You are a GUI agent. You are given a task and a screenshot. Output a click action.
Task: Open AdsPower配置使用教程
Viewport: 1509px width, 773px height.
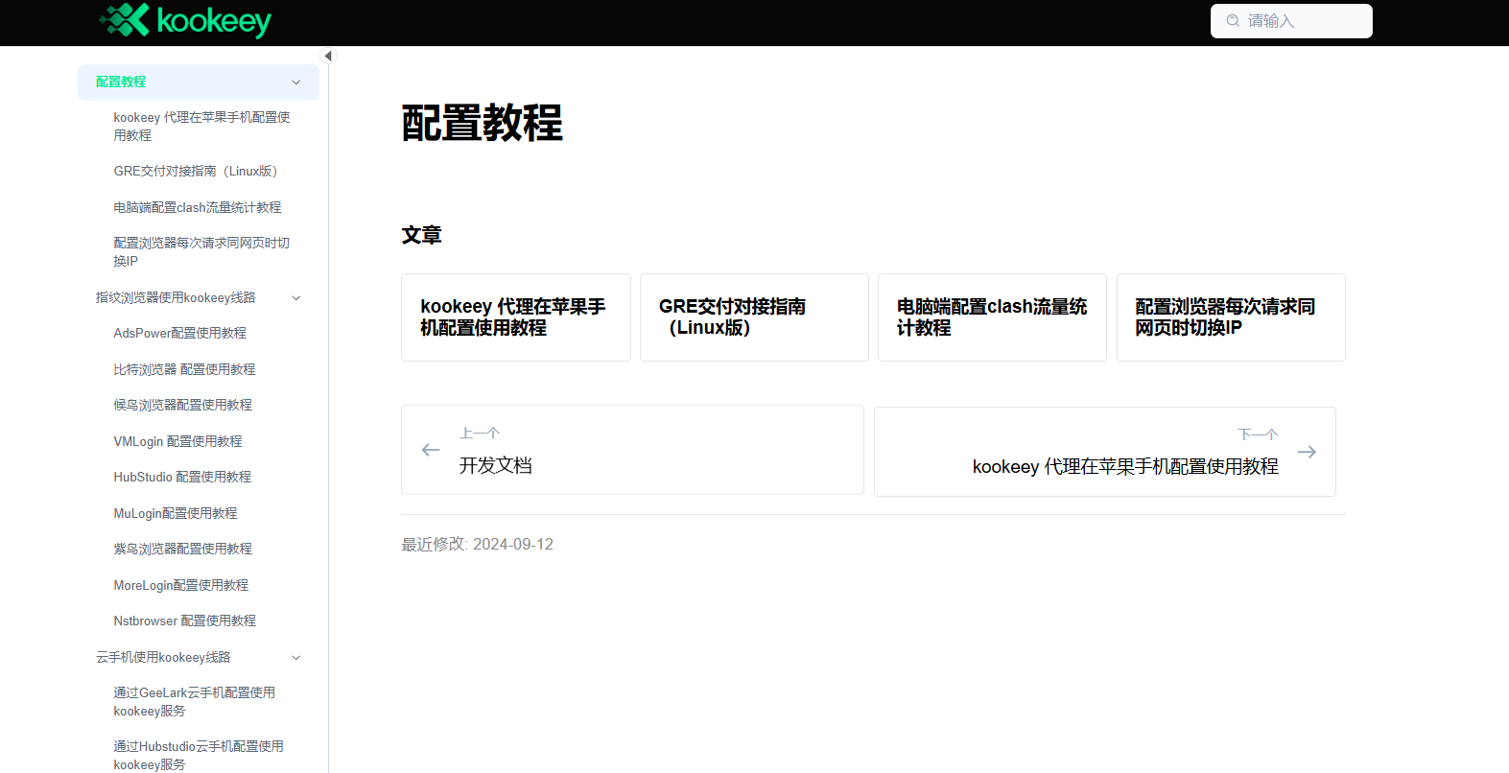pos(180,333)
